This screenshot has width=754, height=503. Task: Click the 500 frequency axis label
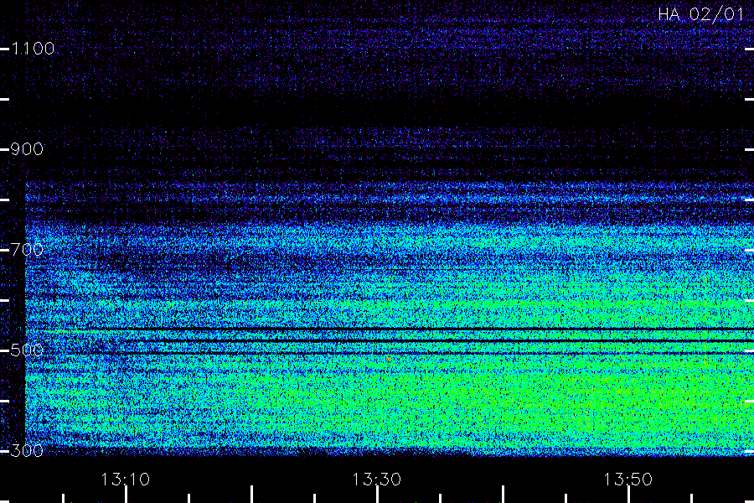pos(27,350)
